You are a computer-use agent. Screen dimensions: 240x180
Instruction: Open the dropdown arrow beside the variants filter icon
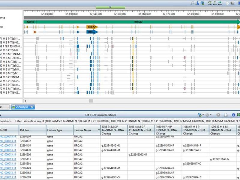[203, 115]
